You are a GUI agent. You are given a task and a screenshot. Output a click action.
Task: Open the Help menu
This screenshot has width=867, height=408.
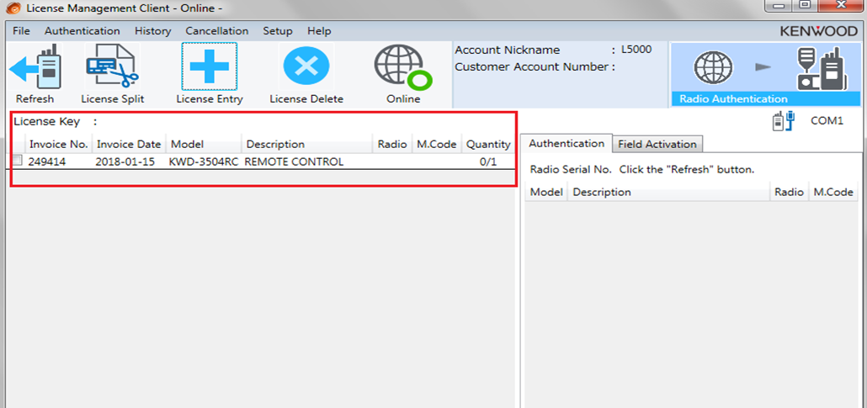pyautogui.click(x=319, y=31)
